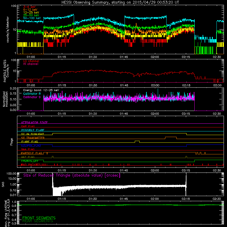Click 01:15 tick label under SAS plot

(62, 199)
